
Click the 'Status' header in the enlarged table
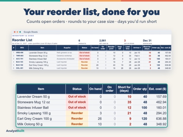coord(77,89)
